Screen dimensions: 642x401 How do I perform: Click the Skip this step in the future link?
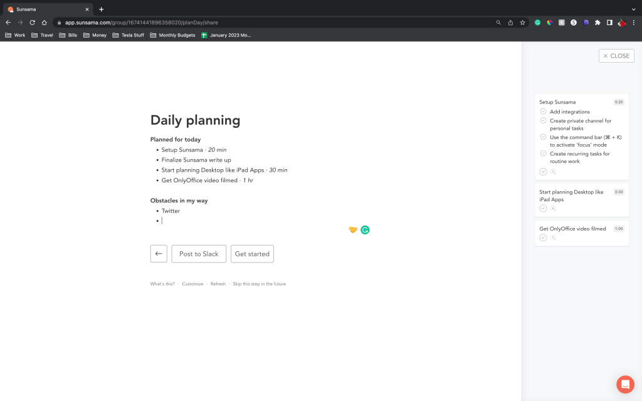[x=259, y=284]
